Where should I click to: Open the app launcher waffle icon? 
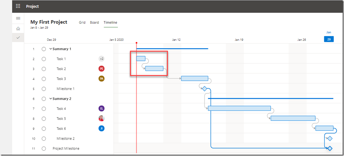(18, 6)
